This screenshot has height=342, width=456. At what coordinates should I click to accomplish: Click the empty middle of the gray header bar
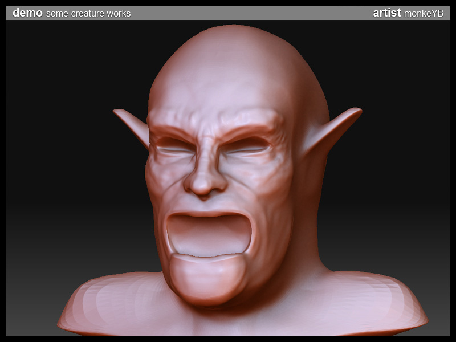click(x=251, y=13)
